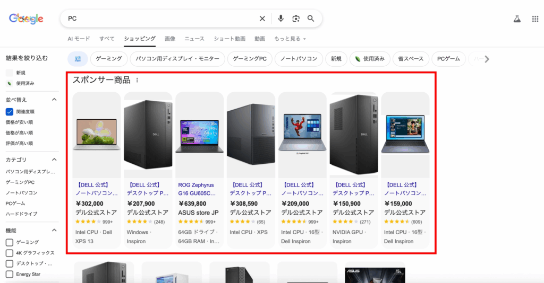Viewport: 544px width, 283px height.
Task: Start voice search with microphone icon
Action: point(281,19)
